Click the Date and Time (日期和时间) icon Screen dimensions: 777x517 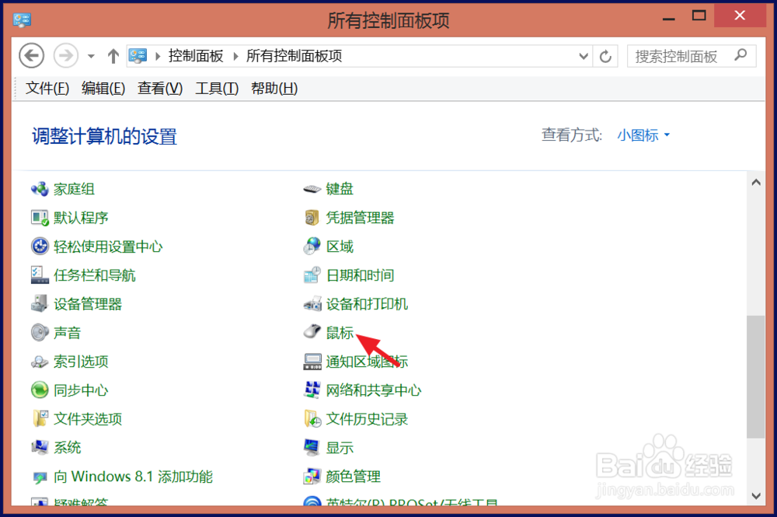(x=312, y=275)
